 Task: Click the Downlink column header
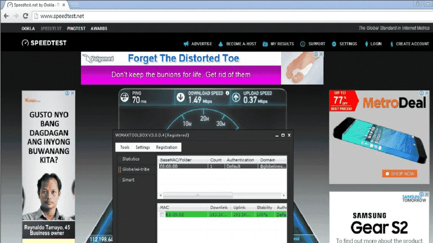coord(219,207)
